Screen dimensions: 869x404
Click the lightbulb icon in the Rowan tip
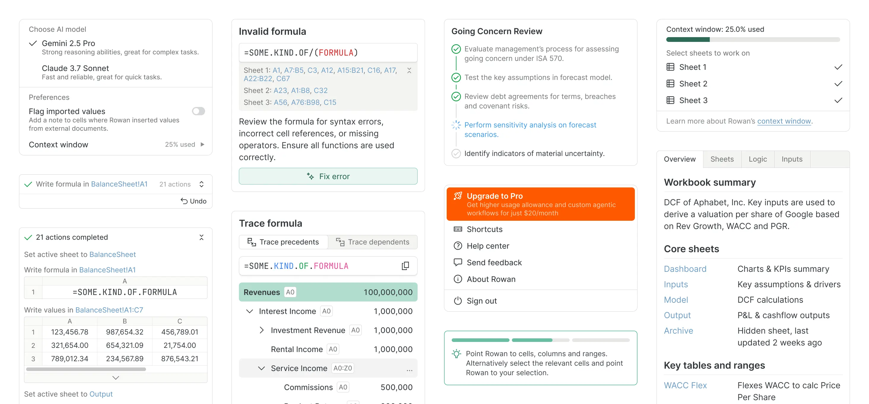457,353
